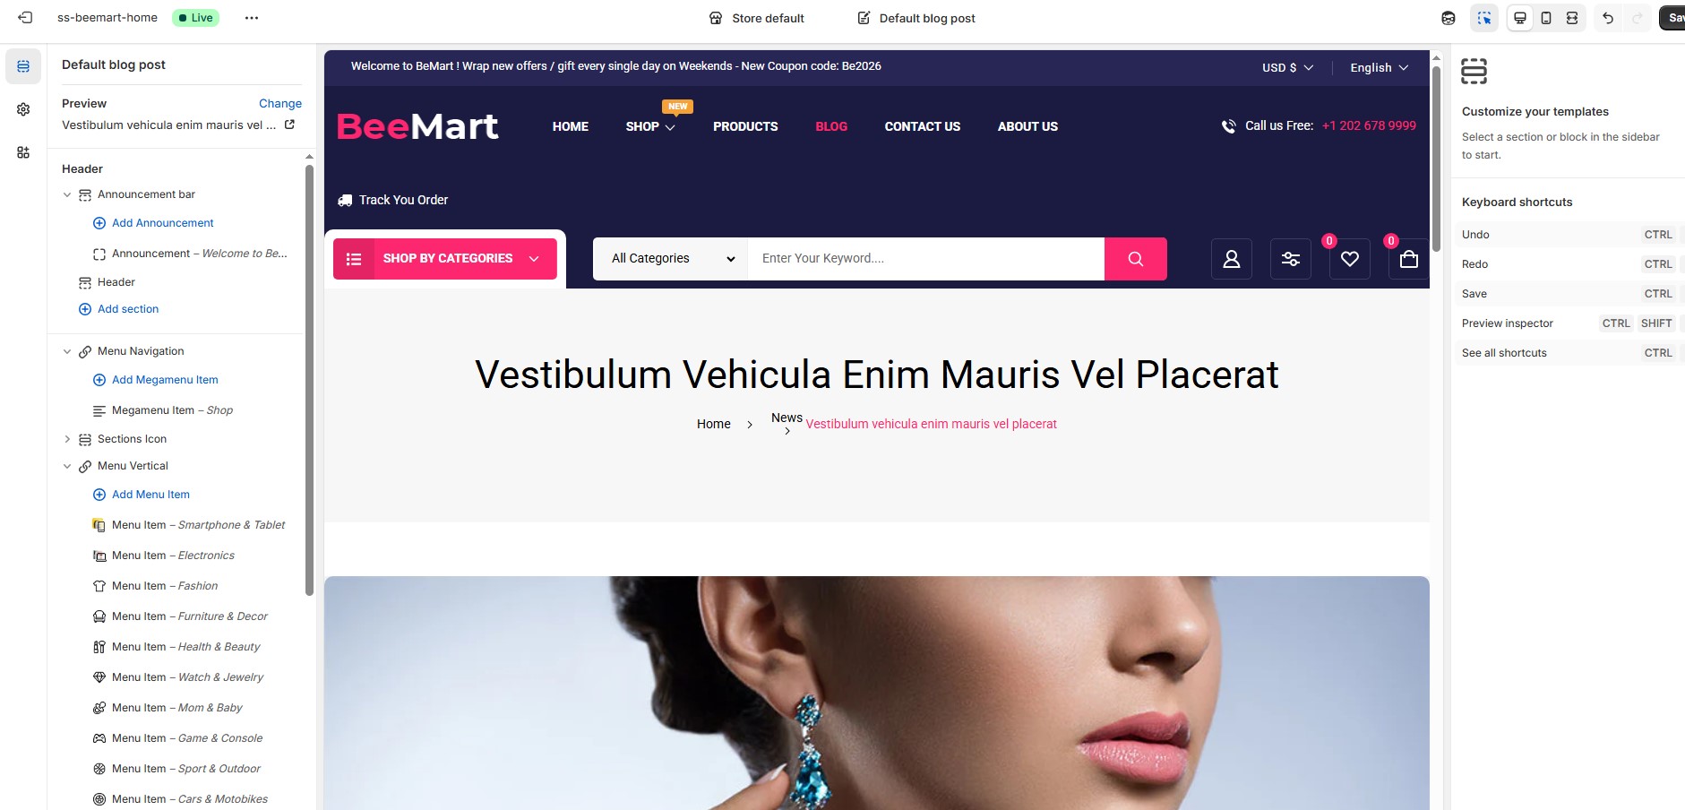Click the Enter Your Keyword search field

(x=926, y=259)
